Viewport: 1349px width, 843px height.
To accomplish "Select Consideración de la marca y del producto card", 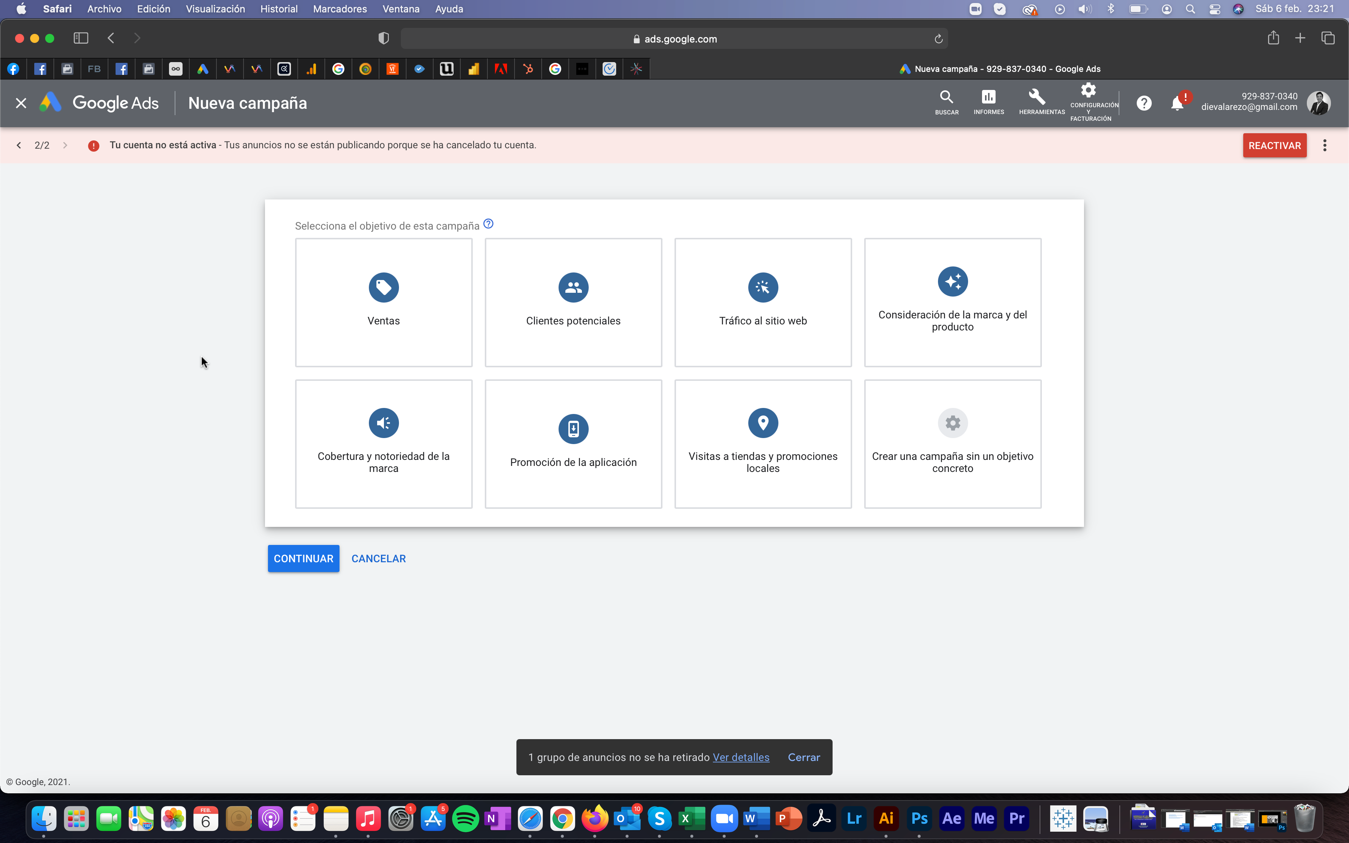I will tap(953, 302).
